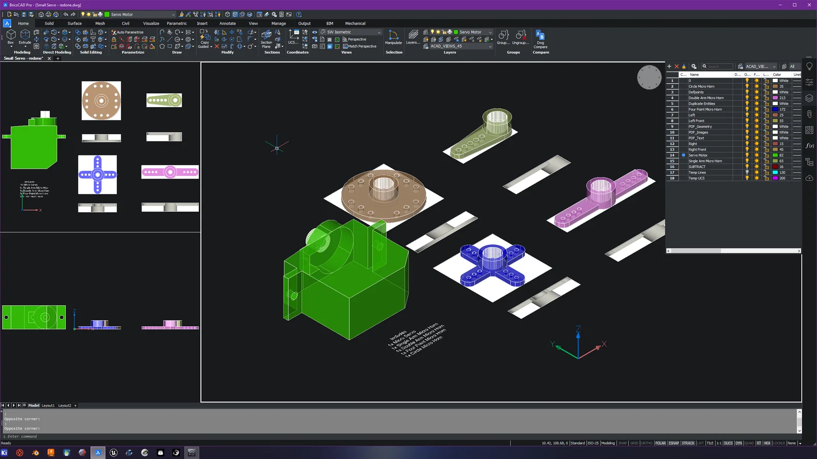Click Auto Parametrize button
The image size is (817, 459).
pyautogui.click(x=128, y=32)
